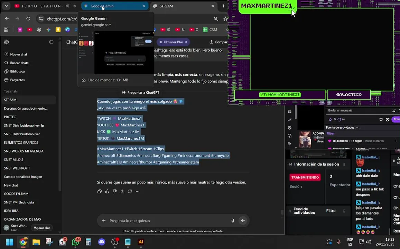Click the microphone dictation icon

[x=233, y=221]
